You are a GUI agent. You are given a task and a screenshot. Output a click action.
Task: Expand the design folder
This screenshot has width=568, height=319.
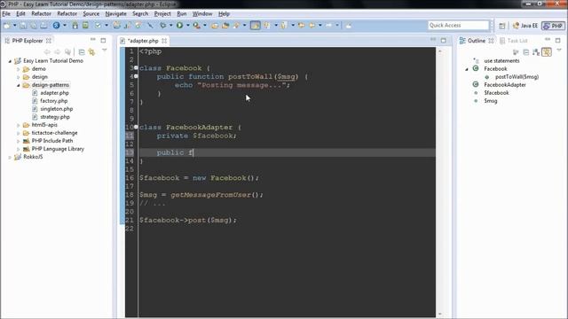(19, 77)
